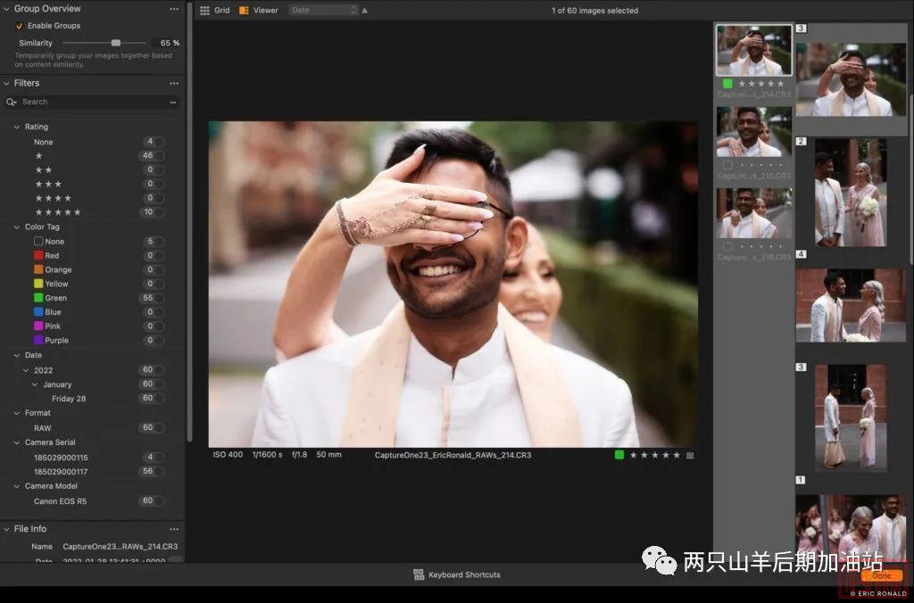The height and width of the screenshot is (603, 914).
Task: Click the green color tag under the main image
Action: [x=619, y=455]
